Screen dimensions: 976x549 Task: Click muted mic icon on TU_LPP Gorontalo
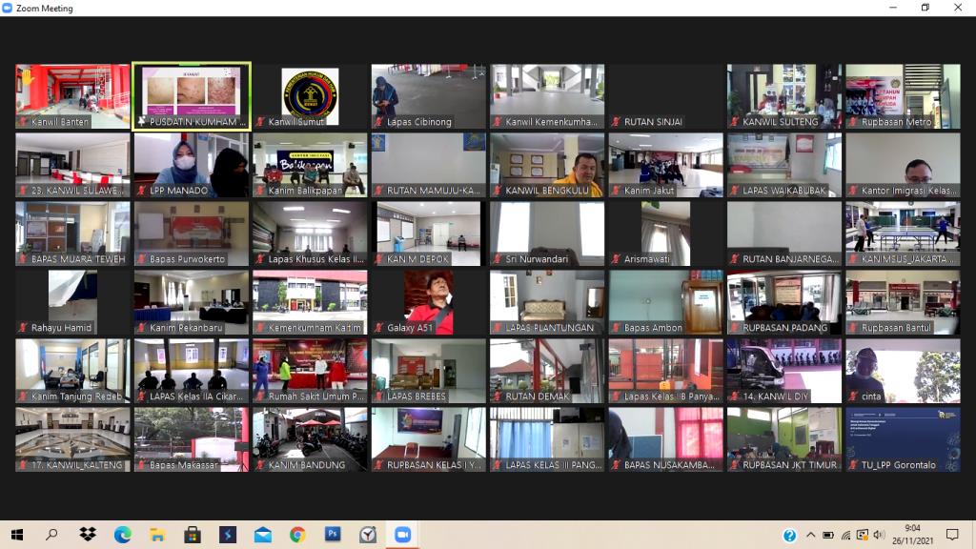853,465
